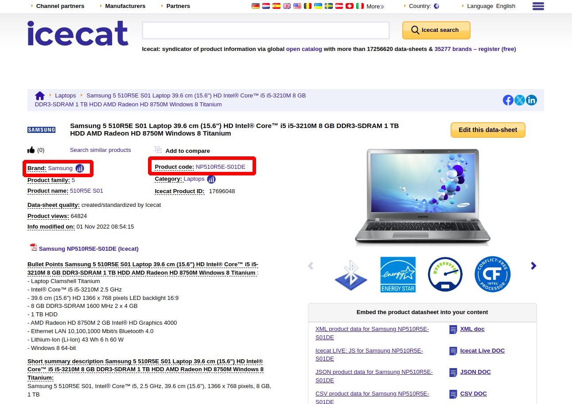The height and width of the screenshot is (404, 572).
Task: Open the Samsung brand link
Action: [x=60, y=168]
